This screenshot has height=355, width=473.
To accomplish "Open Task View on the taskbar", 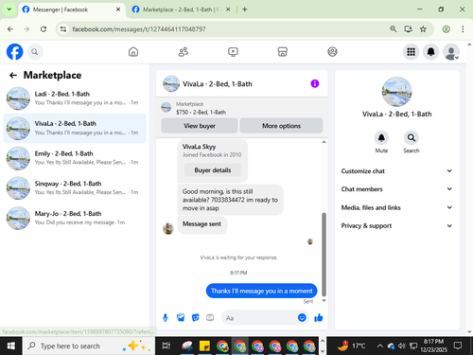I will tap(166, 346).
